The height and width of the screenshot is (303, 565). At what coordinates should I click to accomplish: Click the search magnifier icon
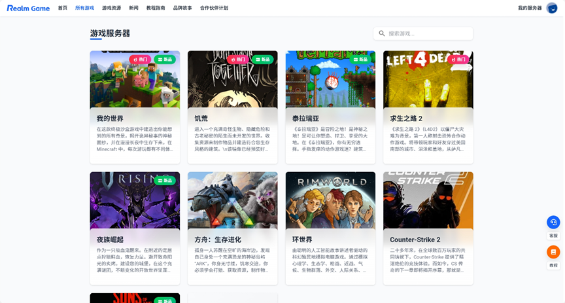(382, 33)
